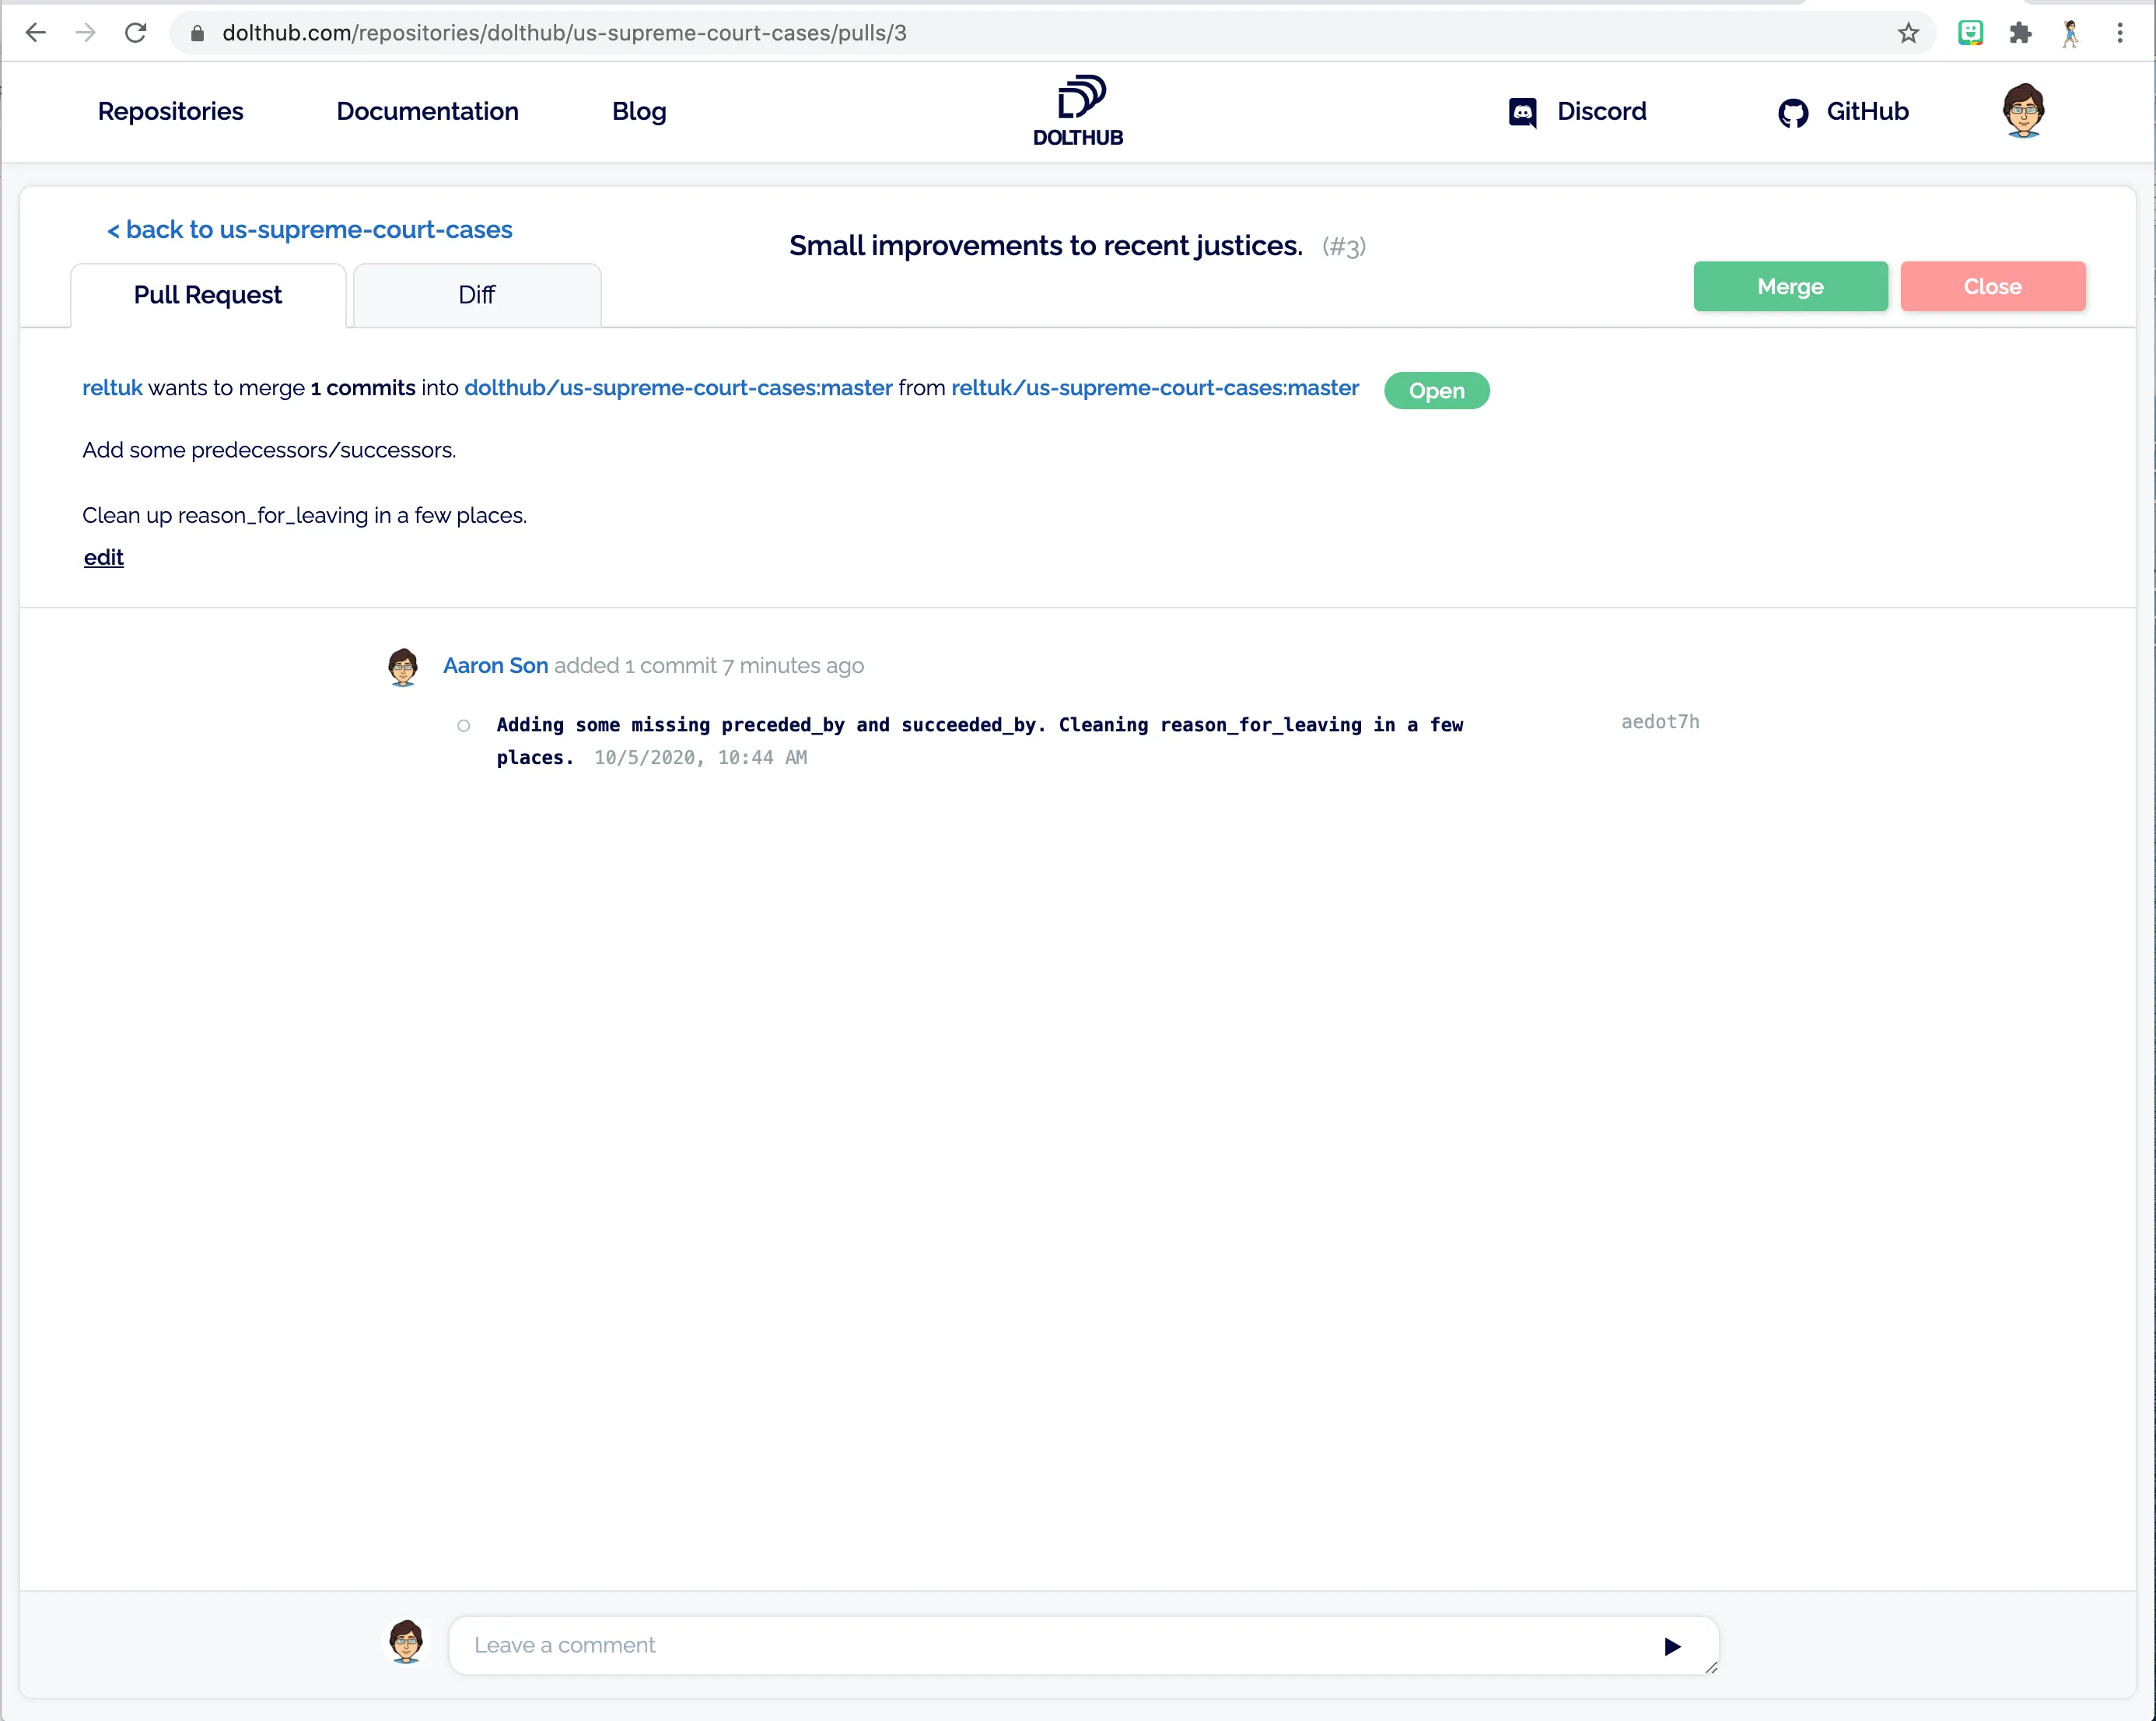Click the browser back arrow
This screenshot has width=2156, height=1721.
pyautogui.click(x=36, y=32)
